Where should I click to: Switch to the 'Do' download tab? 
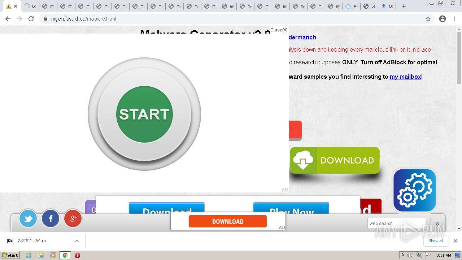click(387, 6)
